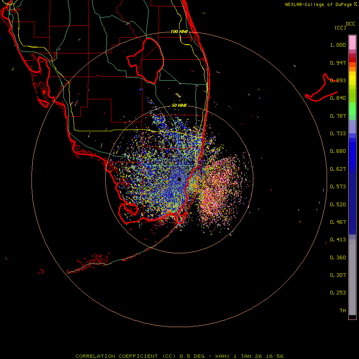
Task: Click the 0.307 color scale label
Action: pos(338,275)
